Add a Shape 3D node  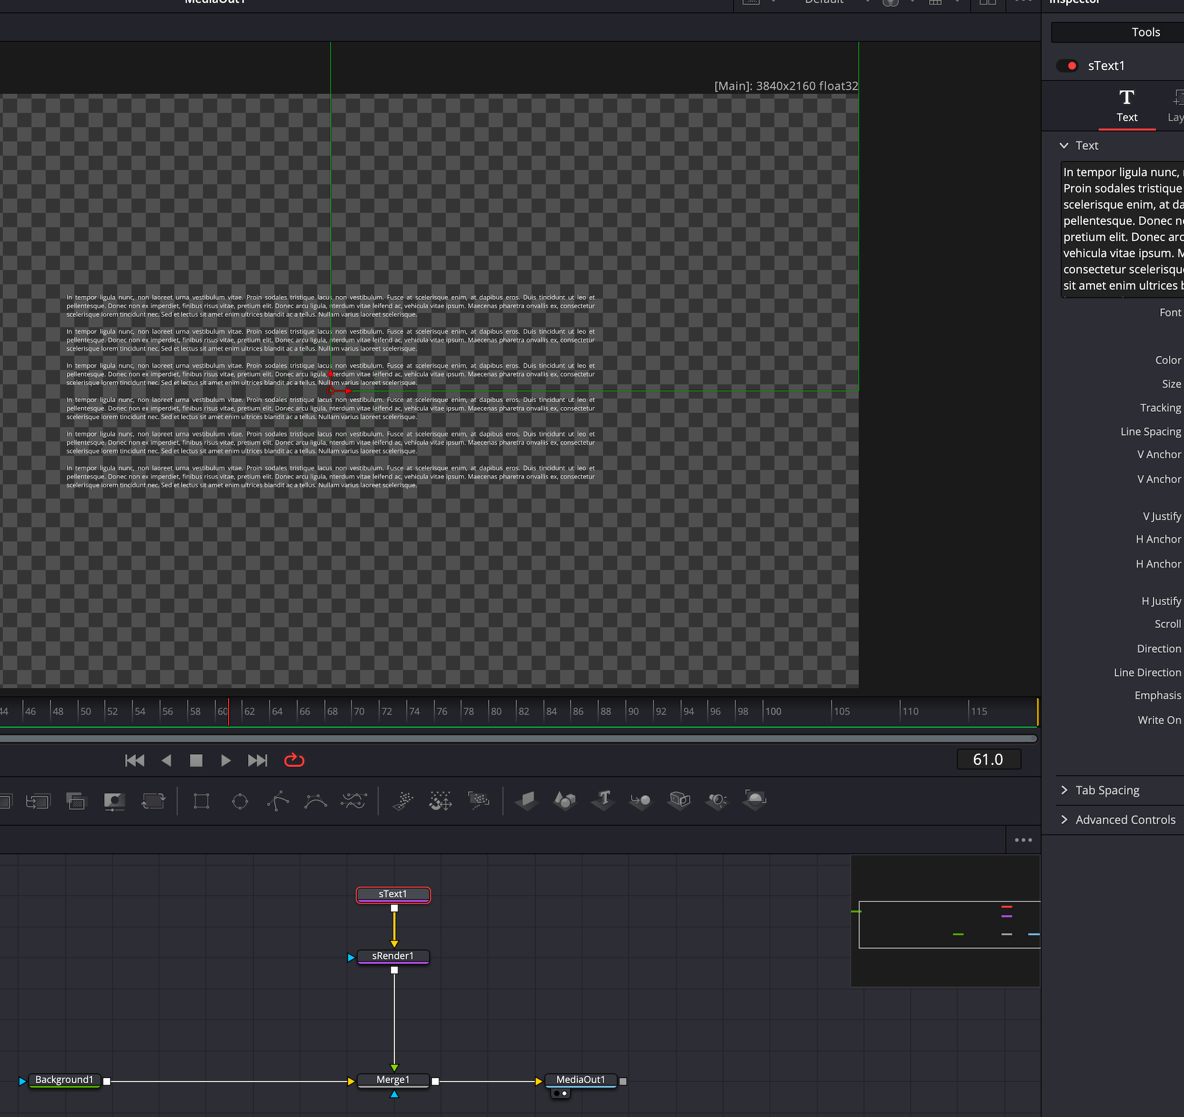pyautogui.click(x=565, y=801)
